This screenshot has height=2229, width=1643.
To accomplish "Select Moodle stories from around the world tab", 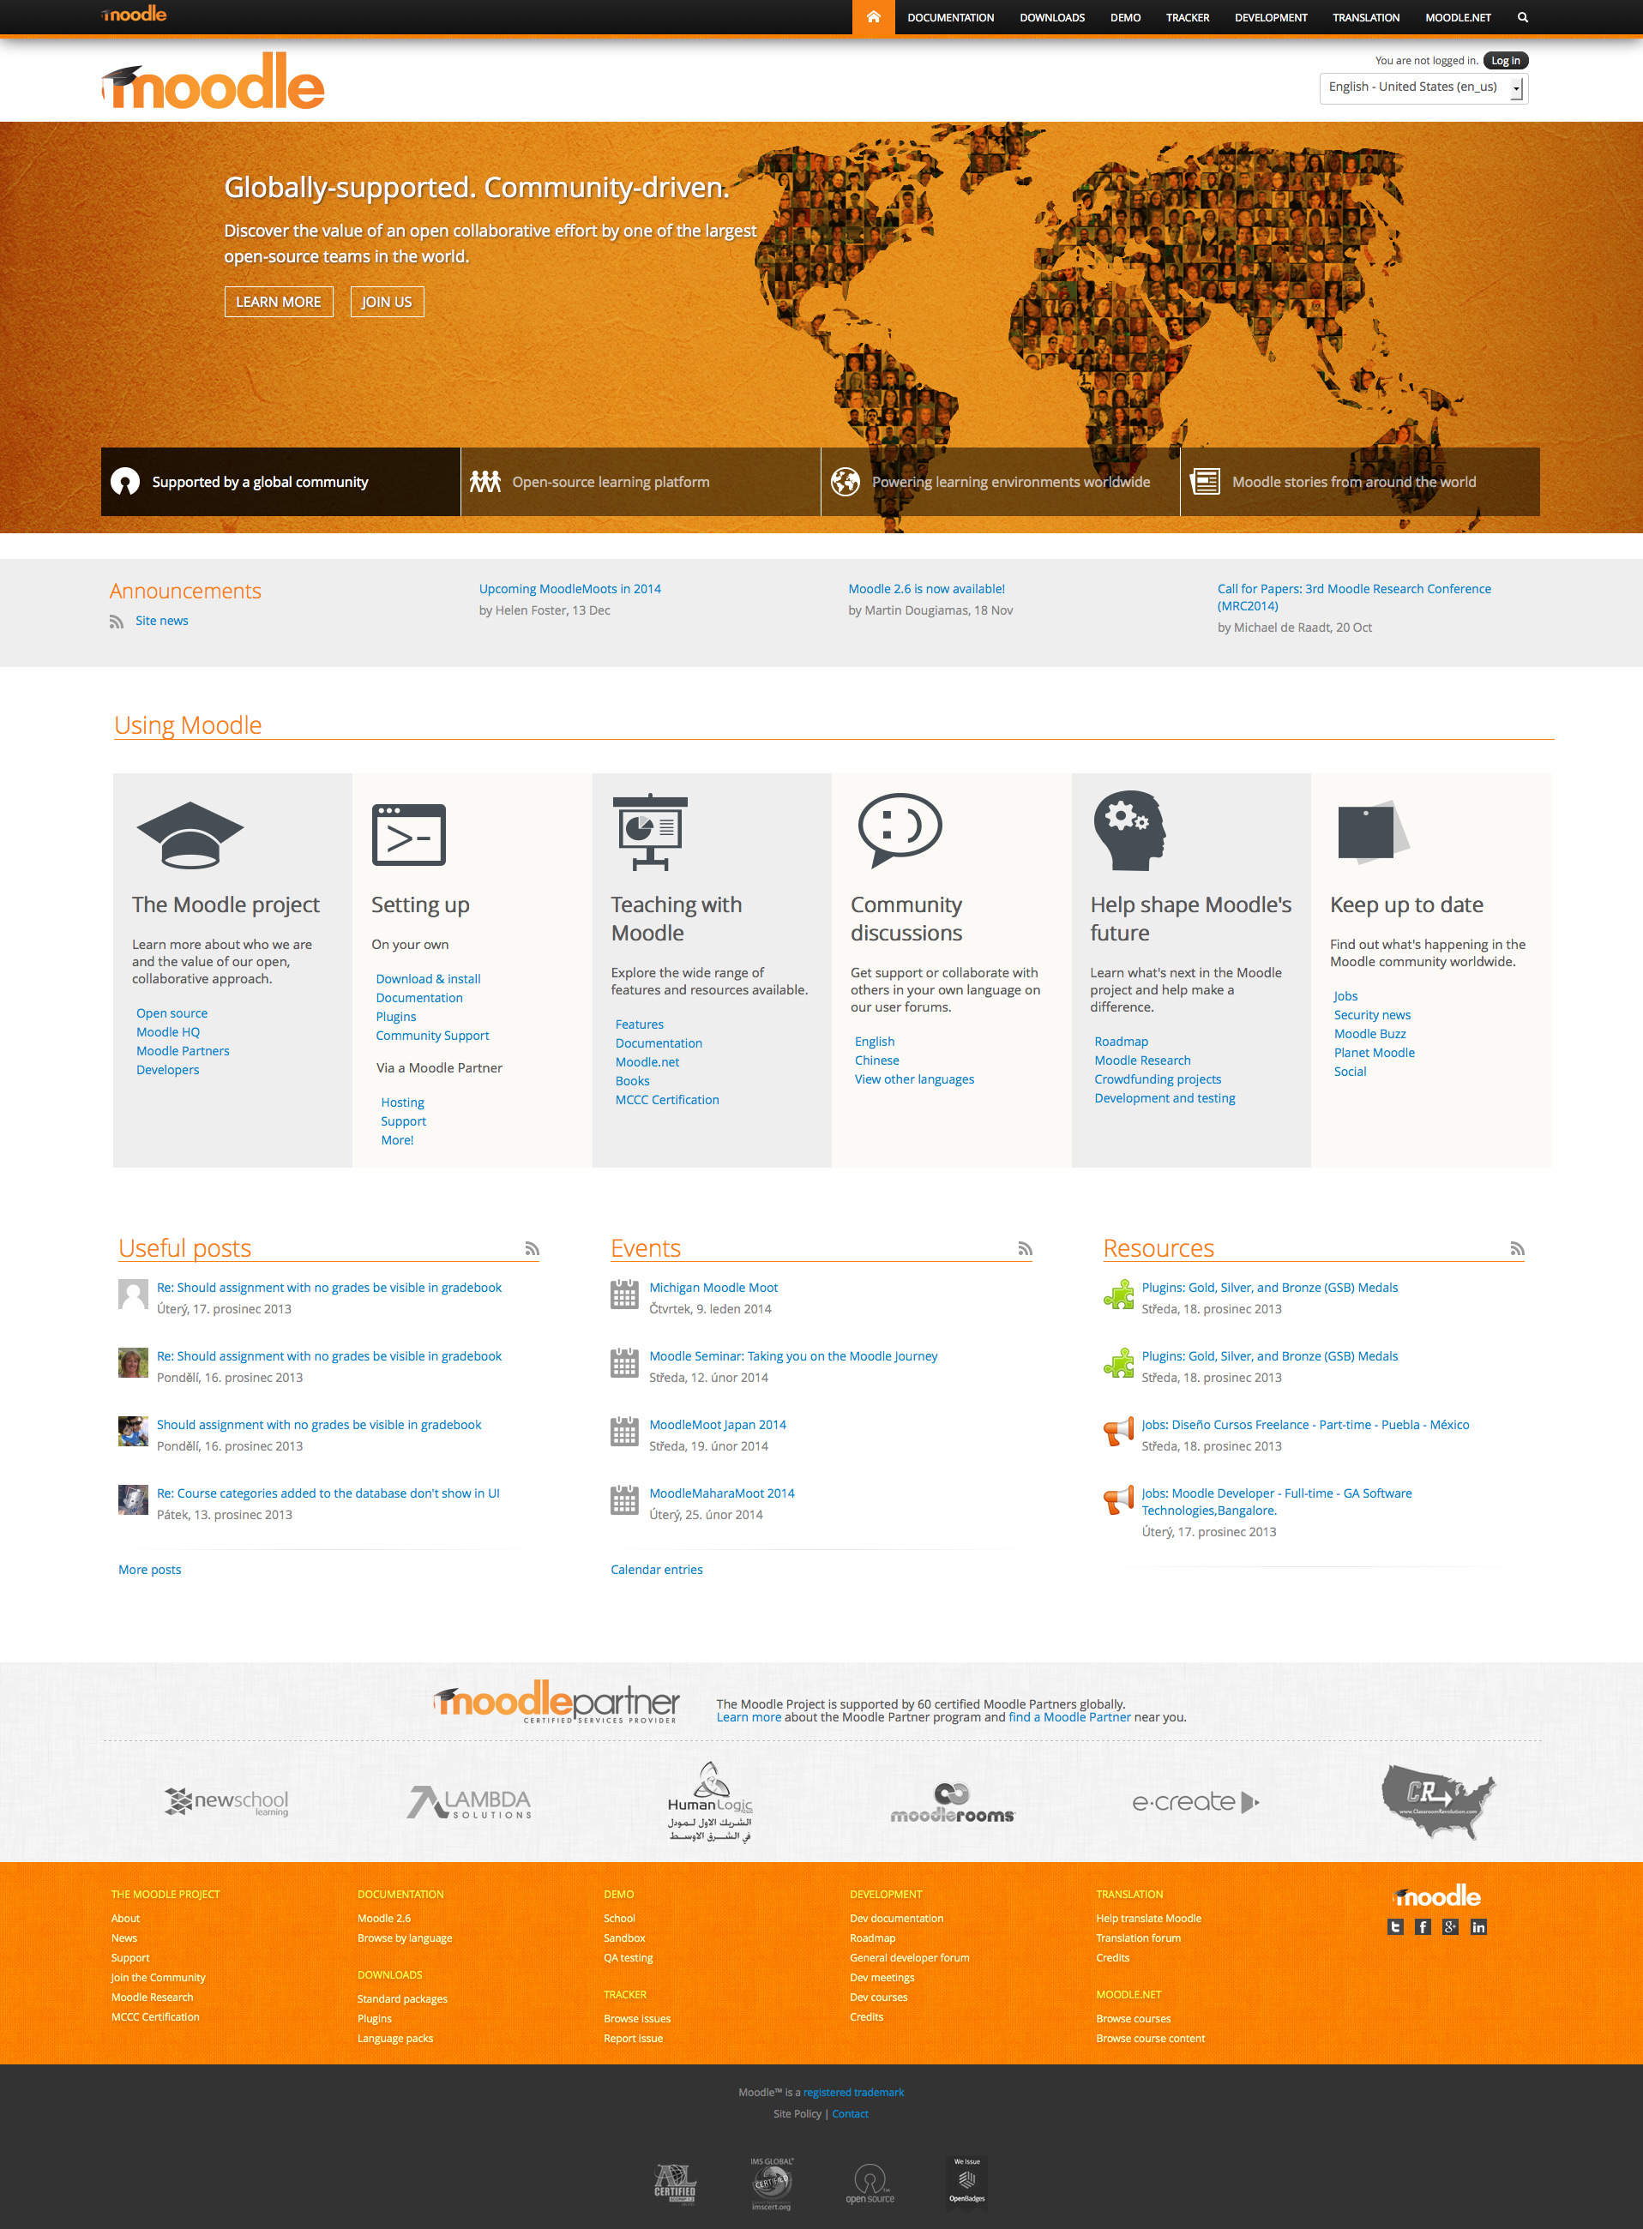I will (1361, 482).
